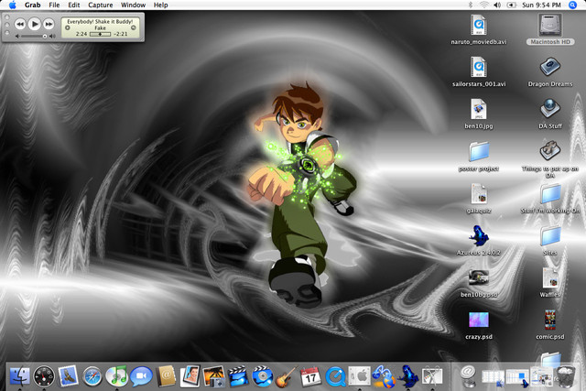Screen dimensions: 586x391
Task: Click the Grab scissors icon in Dock
Action: pyautogui.click(x=432, y=376)
